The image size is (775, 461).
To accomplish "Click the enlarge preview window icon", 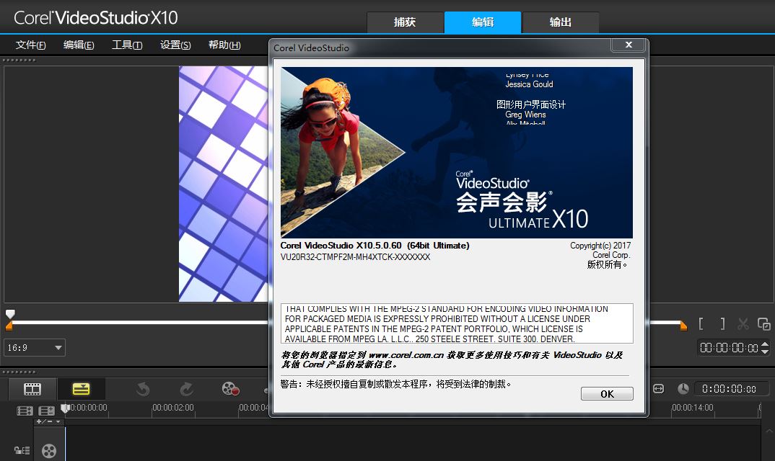I will click(764, 324).
